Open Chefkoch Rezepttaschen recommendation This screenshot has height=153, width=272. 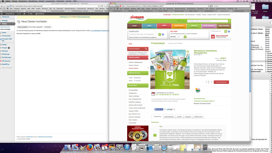(x=136, y=62)
